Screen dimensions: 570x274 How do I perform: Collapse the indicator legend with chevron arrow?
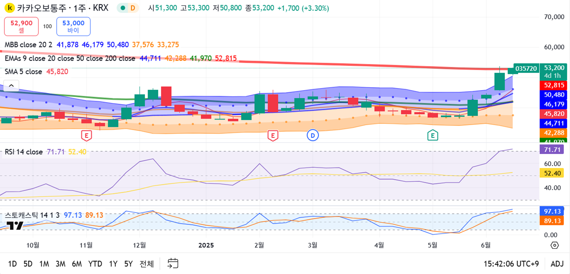pos(11,85)
